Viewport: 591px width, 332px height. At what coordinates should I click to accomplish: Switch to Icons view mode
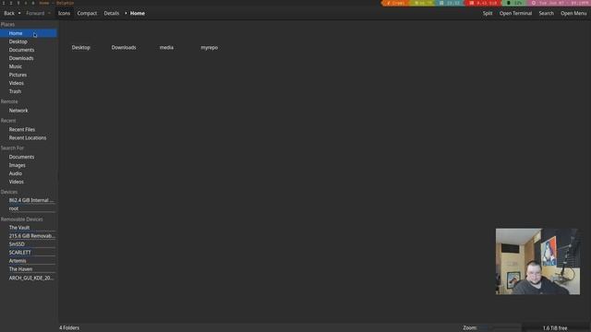point(64,13)
